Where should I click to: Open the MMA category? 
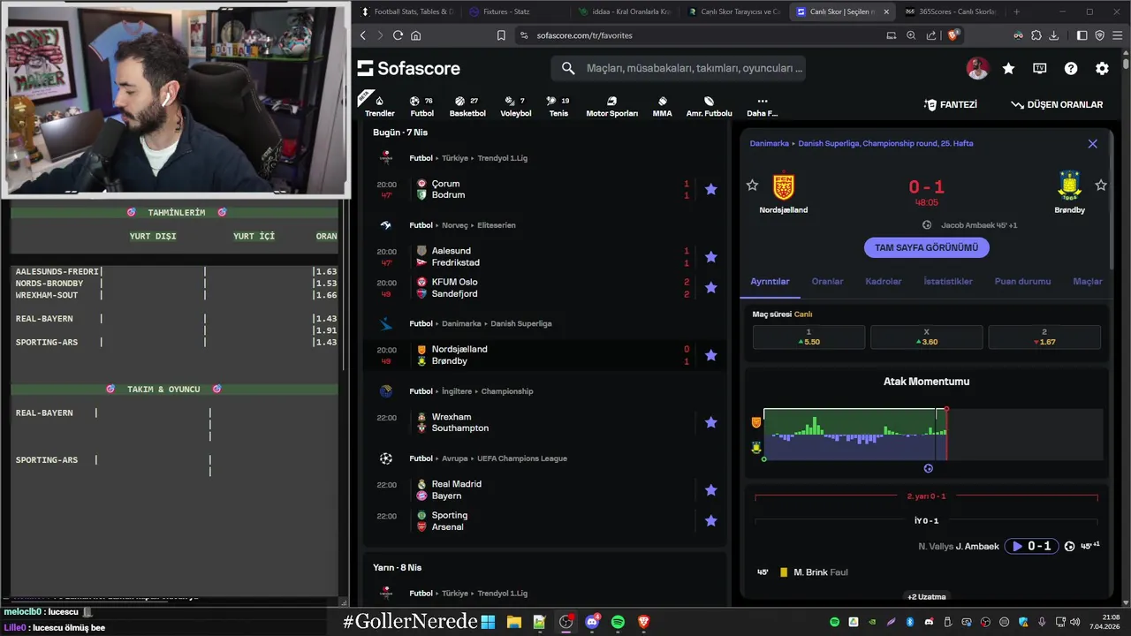pos(662,105)
